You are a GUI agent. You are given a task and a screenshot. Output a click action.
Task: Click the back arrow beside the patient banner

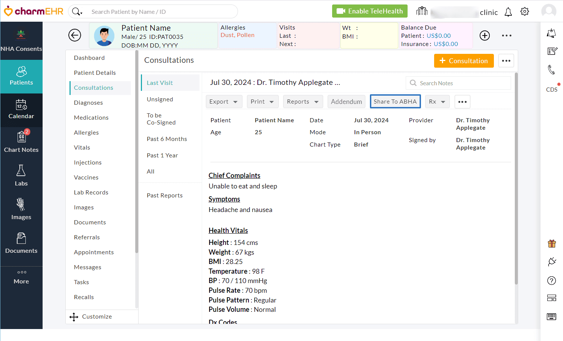[x=75, y=36]
